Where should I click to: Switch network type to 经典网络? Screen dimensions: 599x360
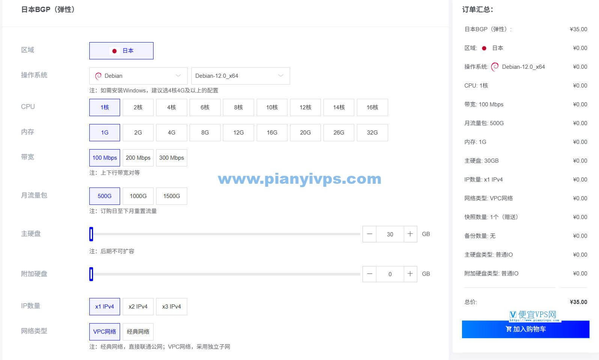[x=138, y=332]
